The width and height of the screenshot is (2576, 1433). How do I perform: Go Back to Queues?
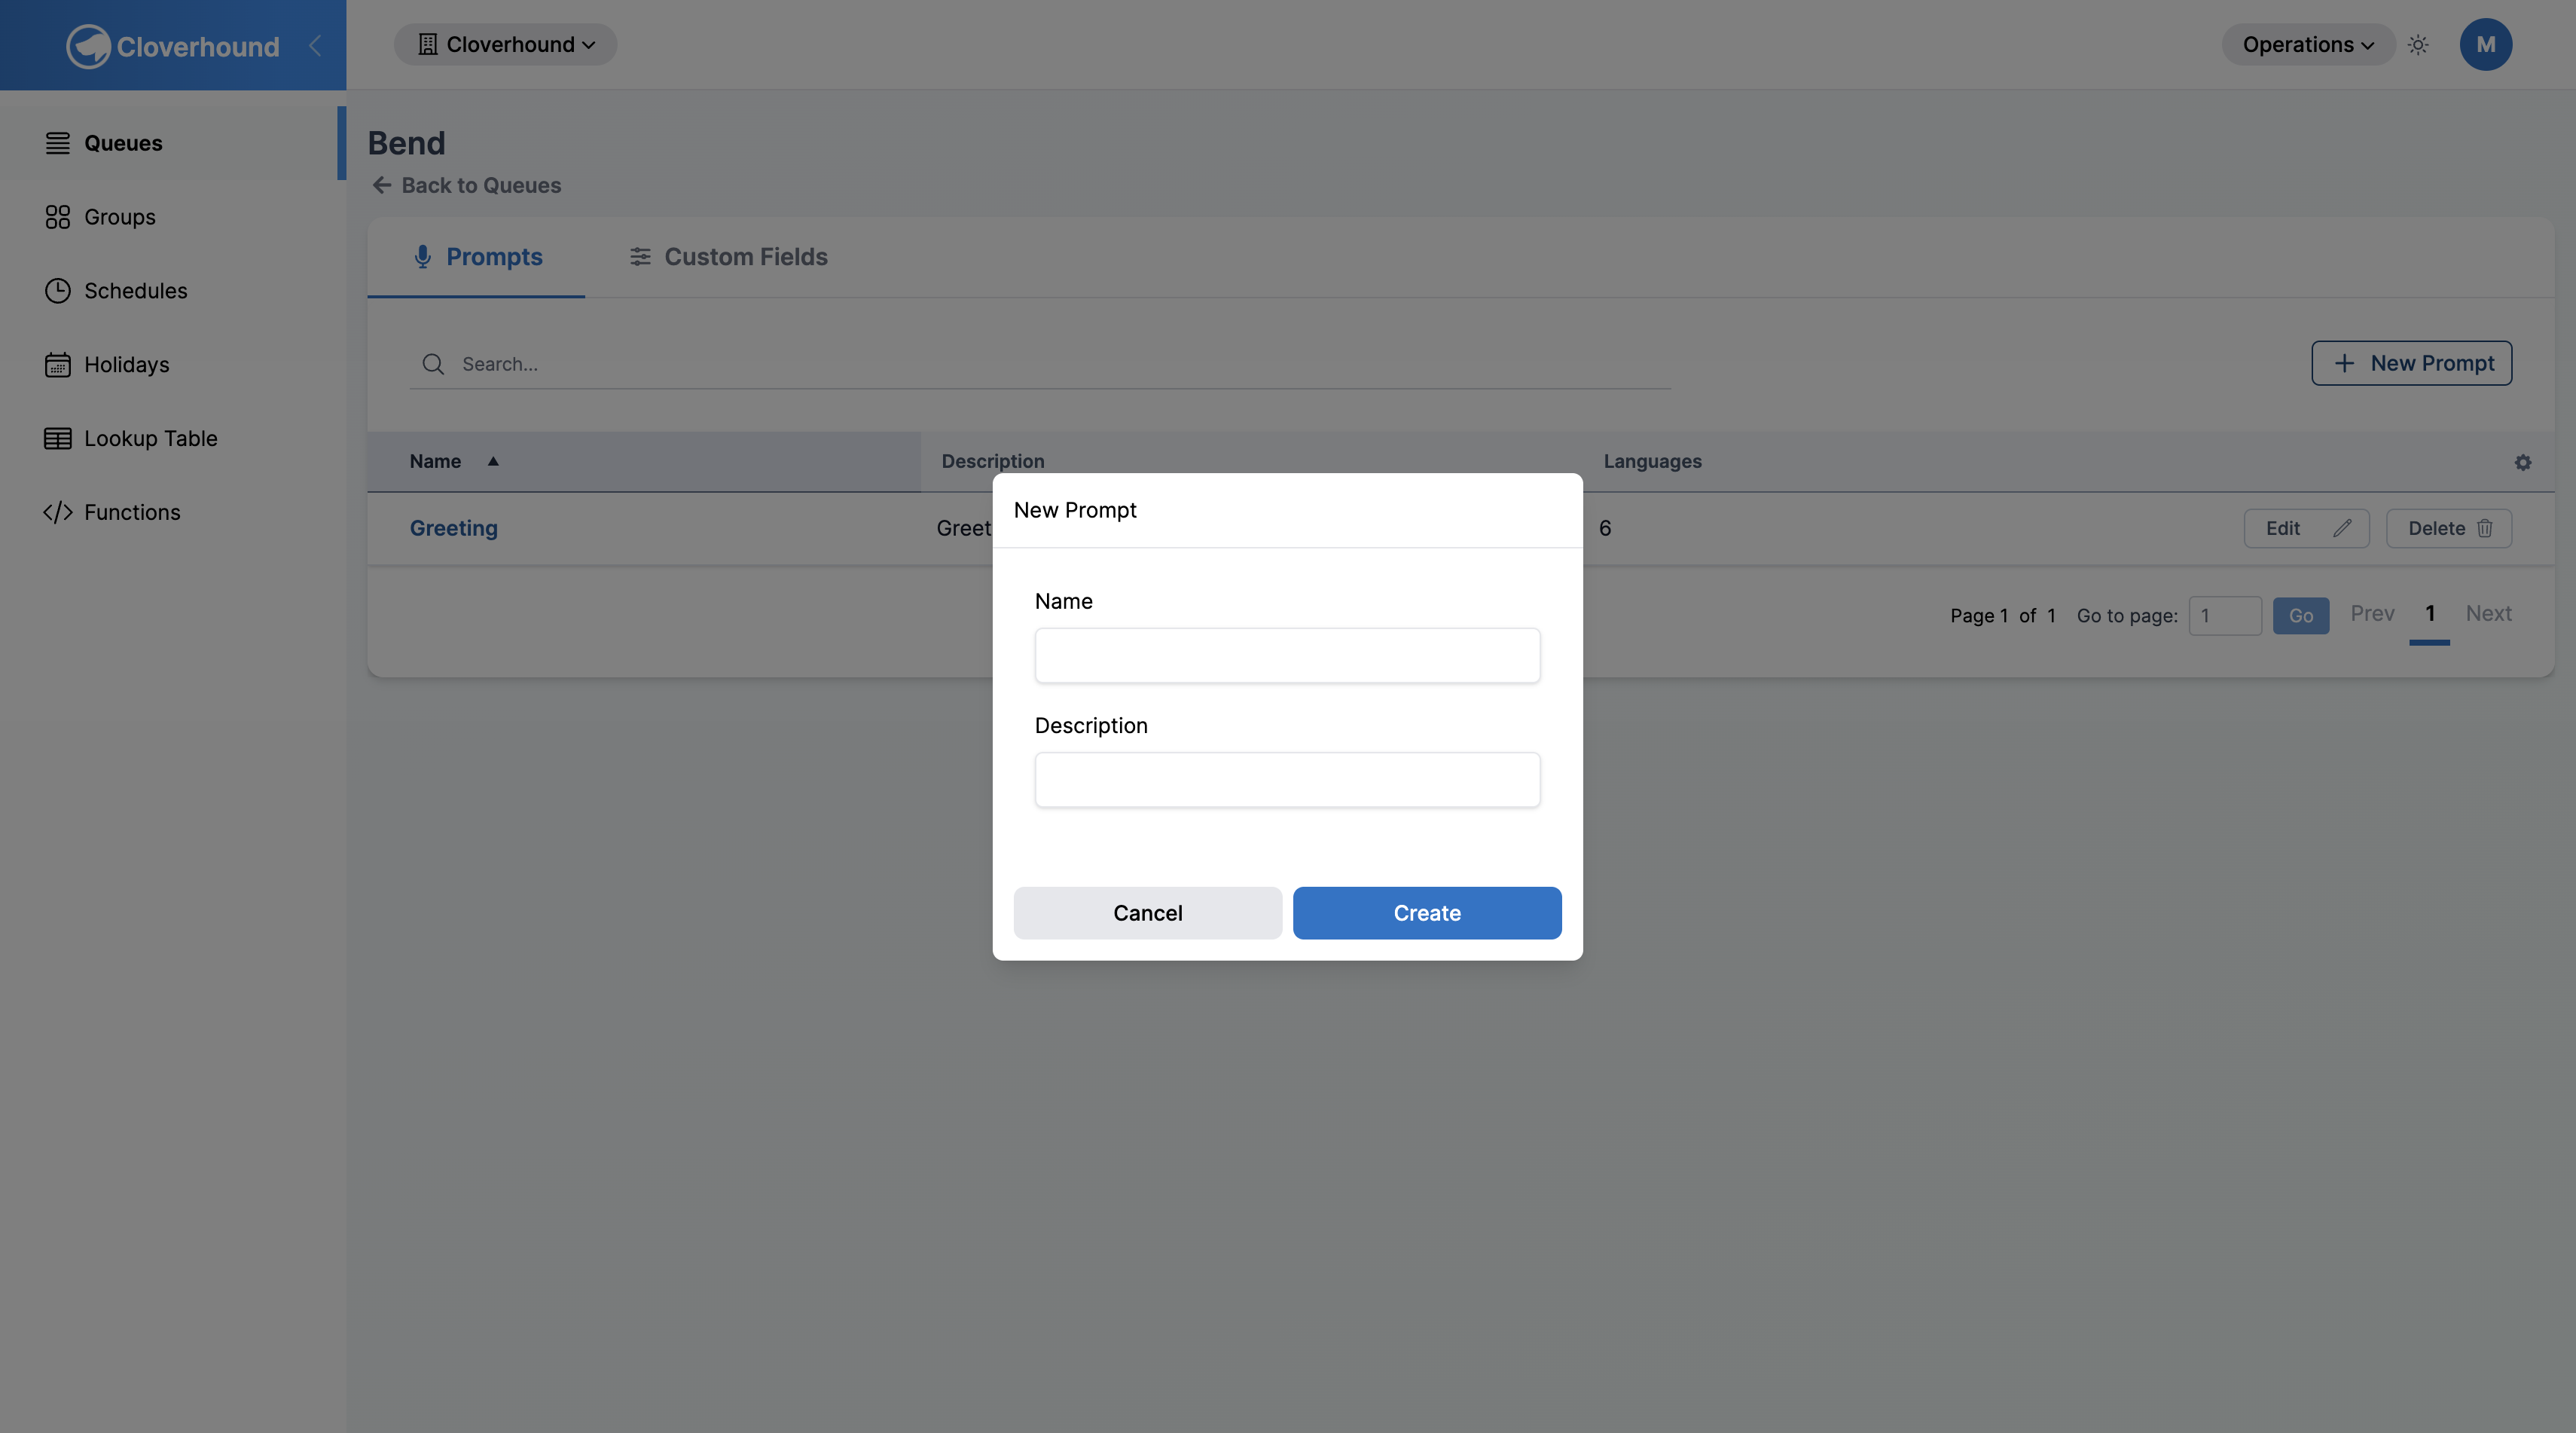pos(467,186)
